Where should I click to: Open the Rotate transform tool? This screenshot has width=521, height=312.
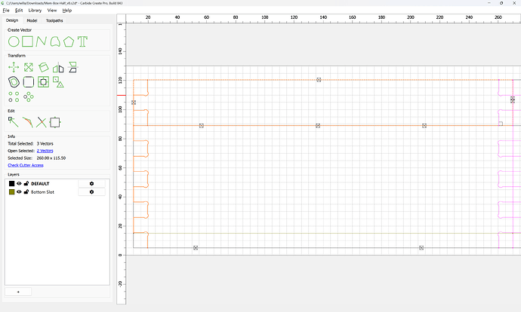click(x=43, y=67)
